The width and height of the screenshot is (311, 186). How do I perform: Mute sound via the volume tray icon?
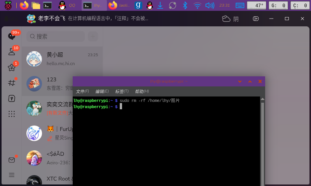pos(210,5)
